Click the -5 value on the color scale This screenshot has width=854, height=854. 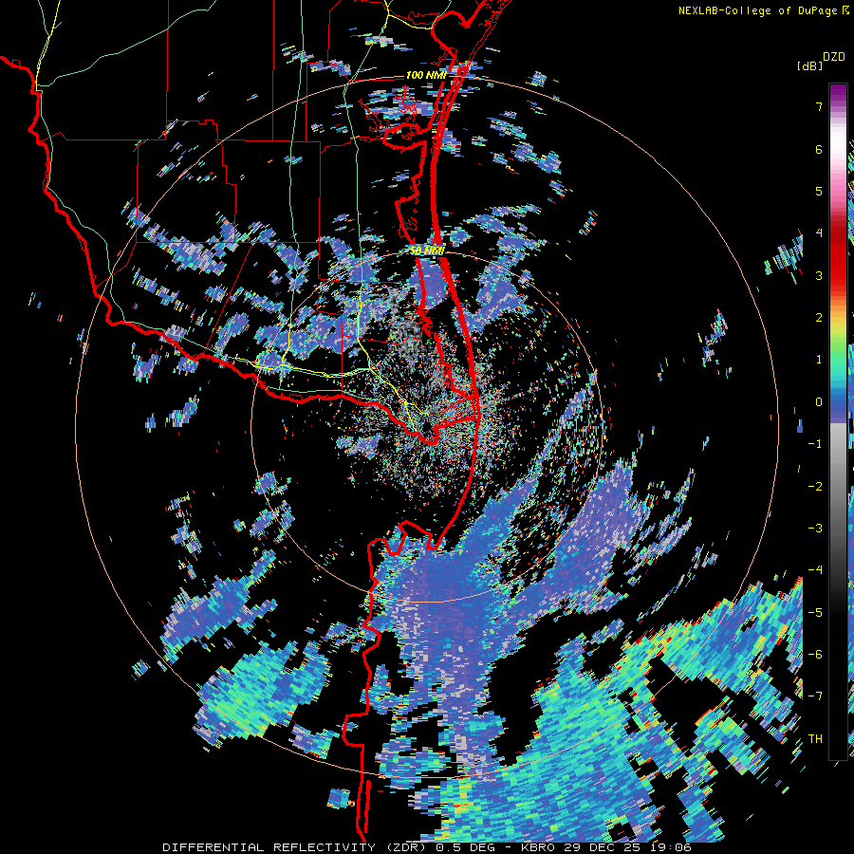(815, 613)
